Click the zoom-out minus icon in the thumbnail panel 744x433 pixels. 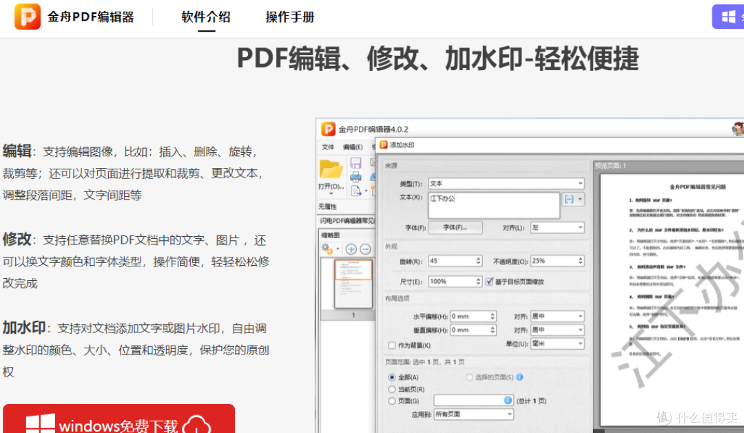[365, 249]
